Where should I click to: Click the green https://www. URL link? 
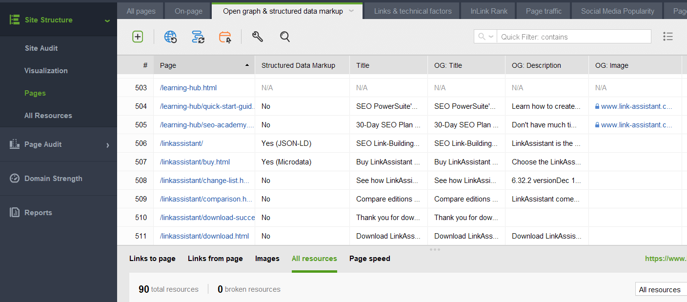tap(666, 259)
